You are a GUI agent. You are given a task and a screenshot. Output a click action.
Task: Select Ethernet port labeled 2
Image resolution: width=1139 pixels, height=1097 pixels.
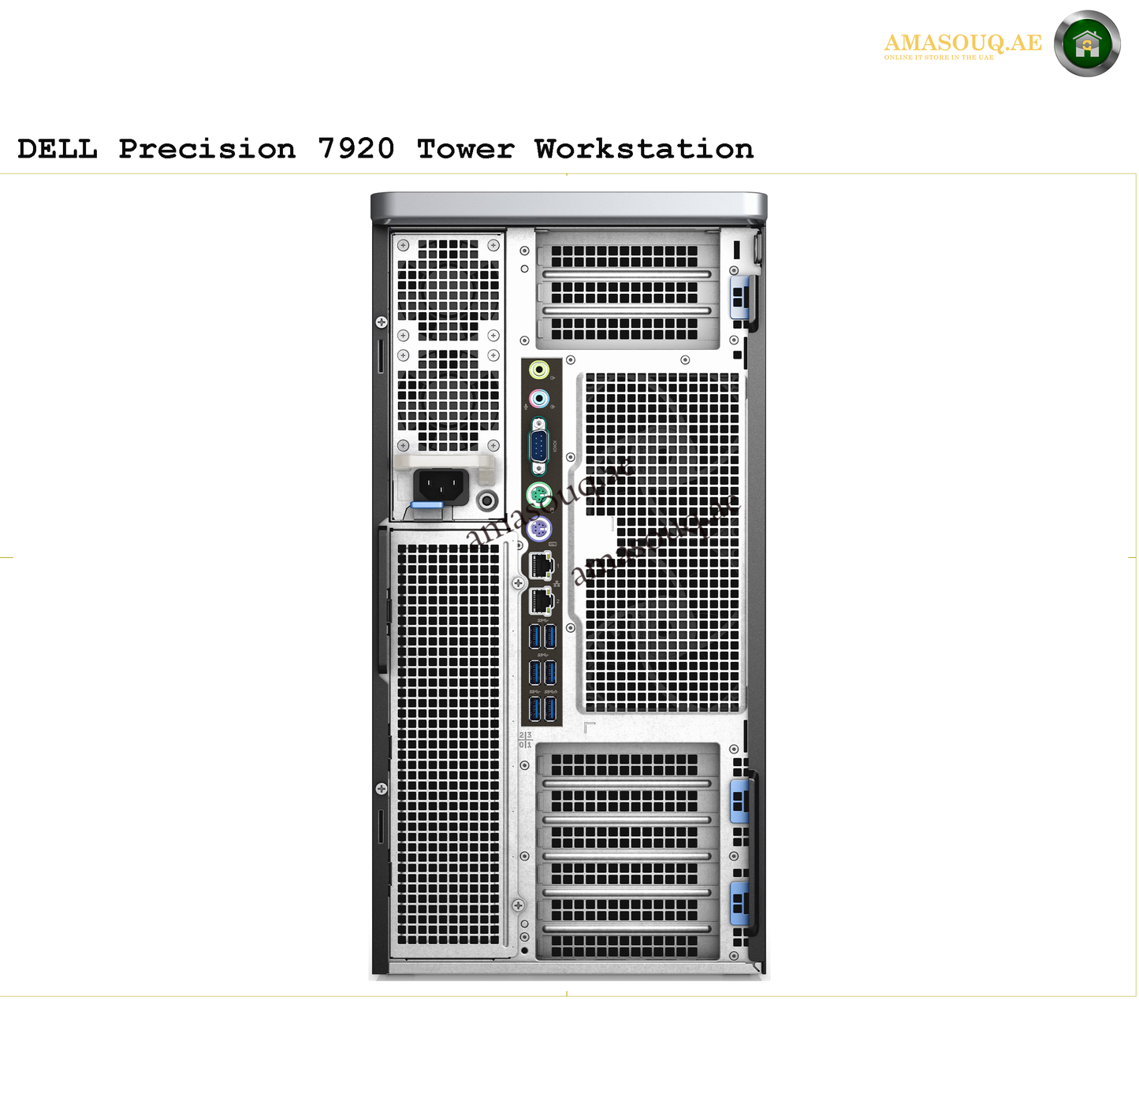click(x=540, y=600)
